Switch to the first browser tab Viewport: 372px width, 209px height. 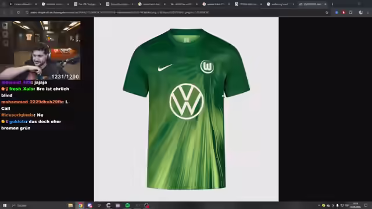pos(23,4)
